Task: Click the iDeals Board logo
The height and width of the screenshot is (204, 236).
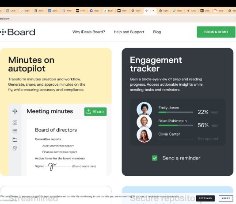Action: [18, 32]
